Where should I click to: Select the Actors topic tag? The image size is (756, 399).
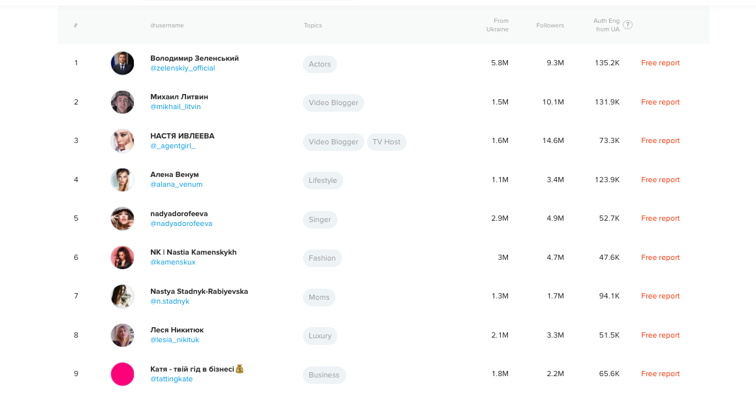(320, 64)
